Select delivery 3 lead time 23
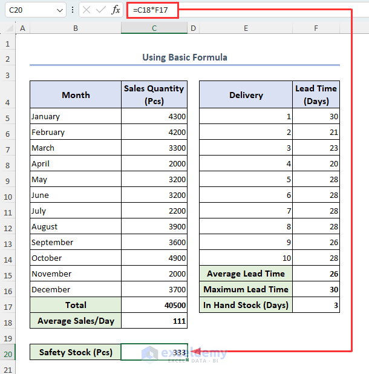Image resolution: width=369 pixels, height=374 pixels. pos(316,148)
